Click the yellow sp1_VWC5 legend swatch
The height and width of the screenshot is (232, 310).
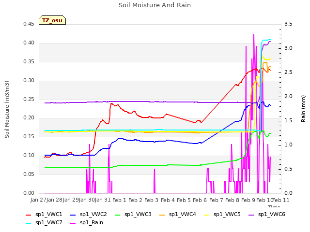[207, 215]
